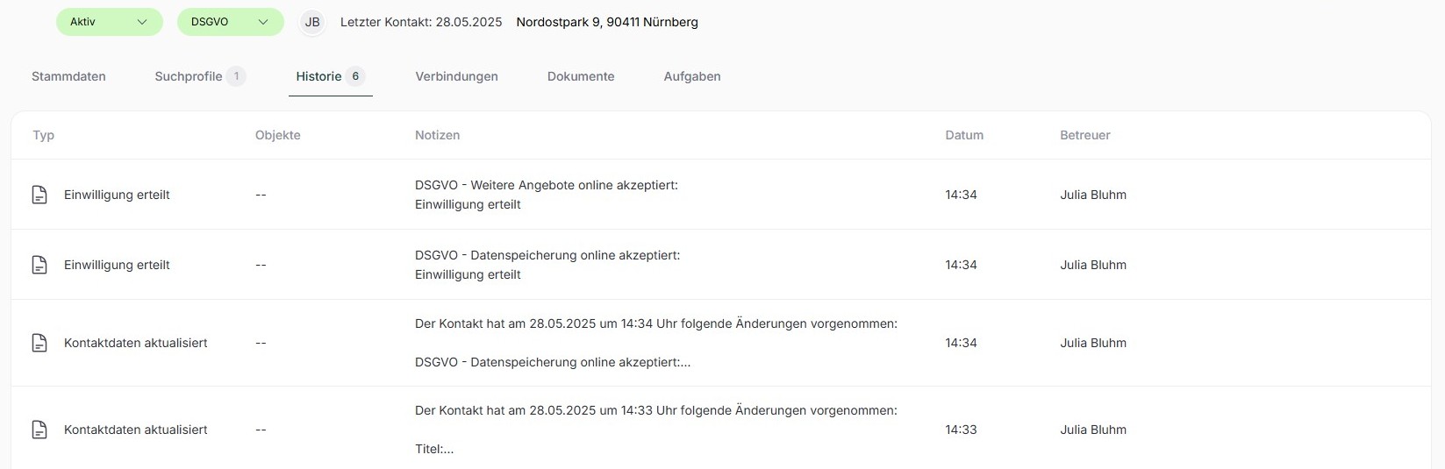Viewport: 1445px width, 469px height.
Task: Open the Suchprofile tab
Action: pos(200,76)
